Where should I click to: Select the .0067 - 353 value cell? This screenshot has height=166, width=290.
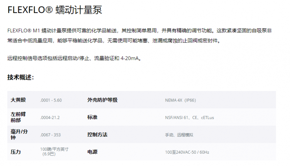(x=50, y=135)
